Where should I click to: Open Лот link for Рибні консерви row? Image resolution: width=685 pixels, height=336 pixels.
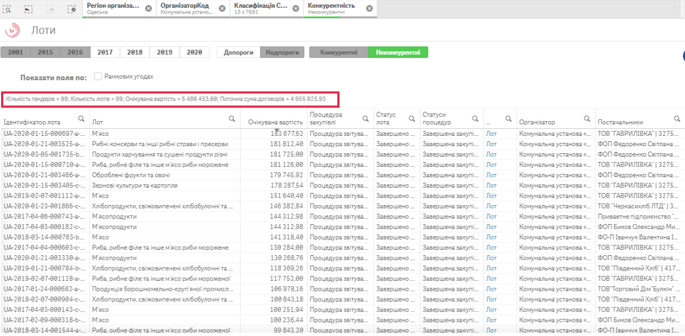(x=491, y=144)
